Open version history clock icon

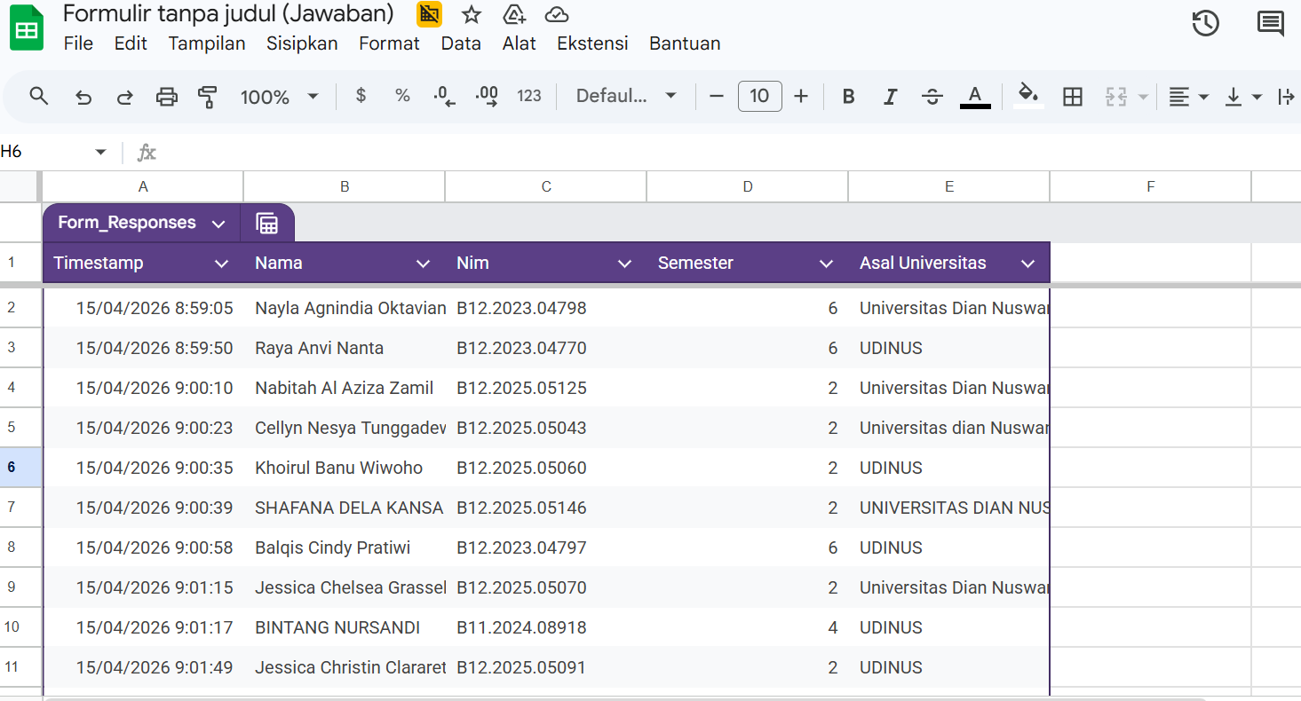coord(1205,24)
